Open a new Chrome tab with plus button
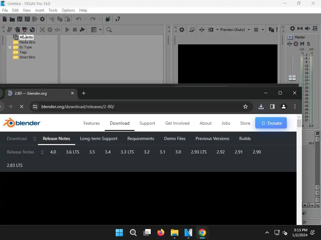The width and height of the screenshot is (321, 240). pos(83,93)
